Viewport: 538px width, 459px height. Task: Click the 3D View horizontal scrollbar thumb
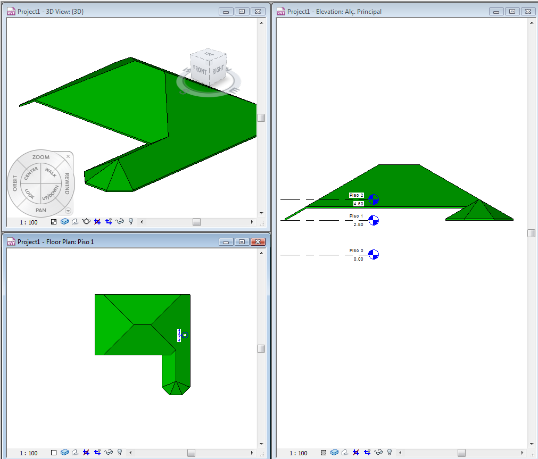click(x=196, y=222)
